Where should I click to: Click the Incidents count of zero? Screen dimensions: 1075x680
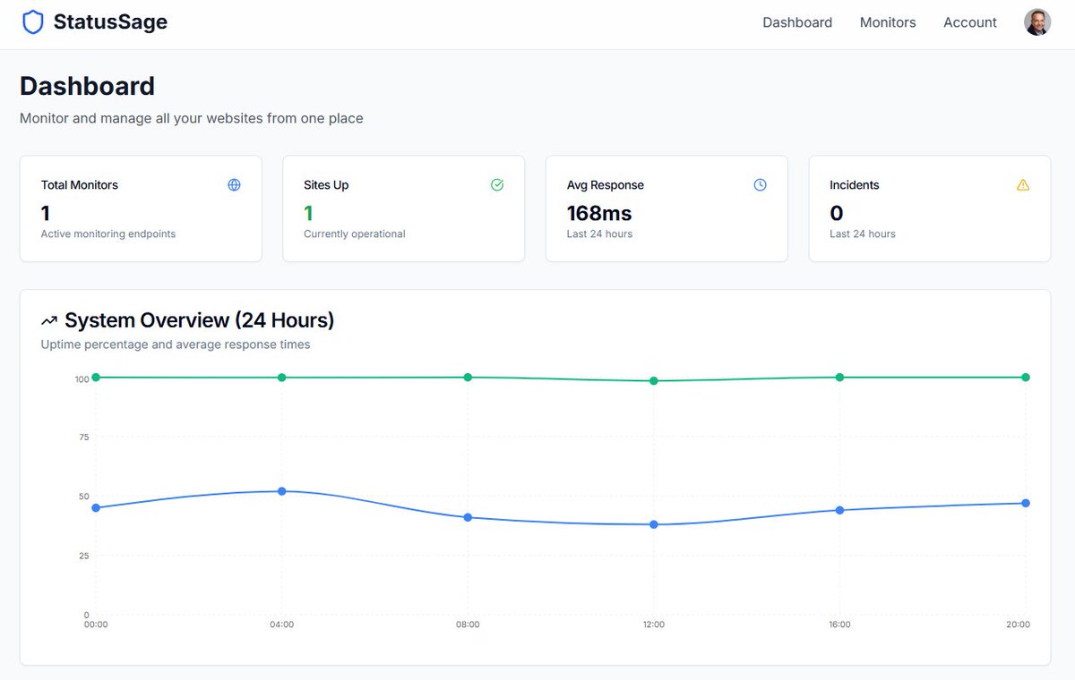[x=836, y=213]
